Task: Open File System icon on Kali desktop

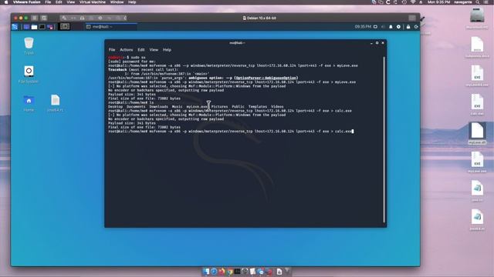Action: coord(29,75)
